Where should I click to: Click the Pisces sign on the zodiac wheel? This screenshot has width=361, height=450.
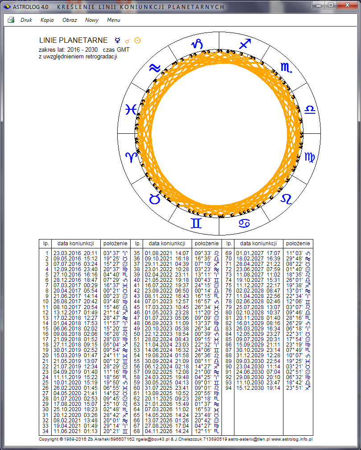[131, 109]
